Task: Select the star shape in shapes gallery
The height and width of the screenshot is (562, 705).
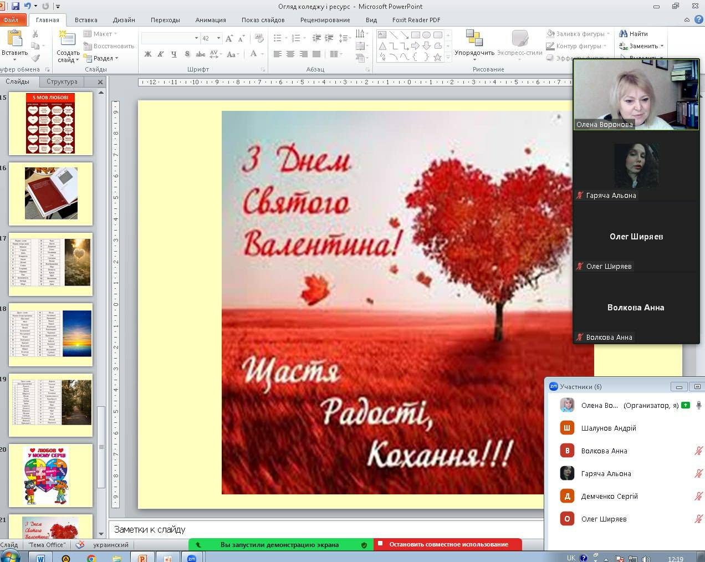Action: click(x=438, y=57)
